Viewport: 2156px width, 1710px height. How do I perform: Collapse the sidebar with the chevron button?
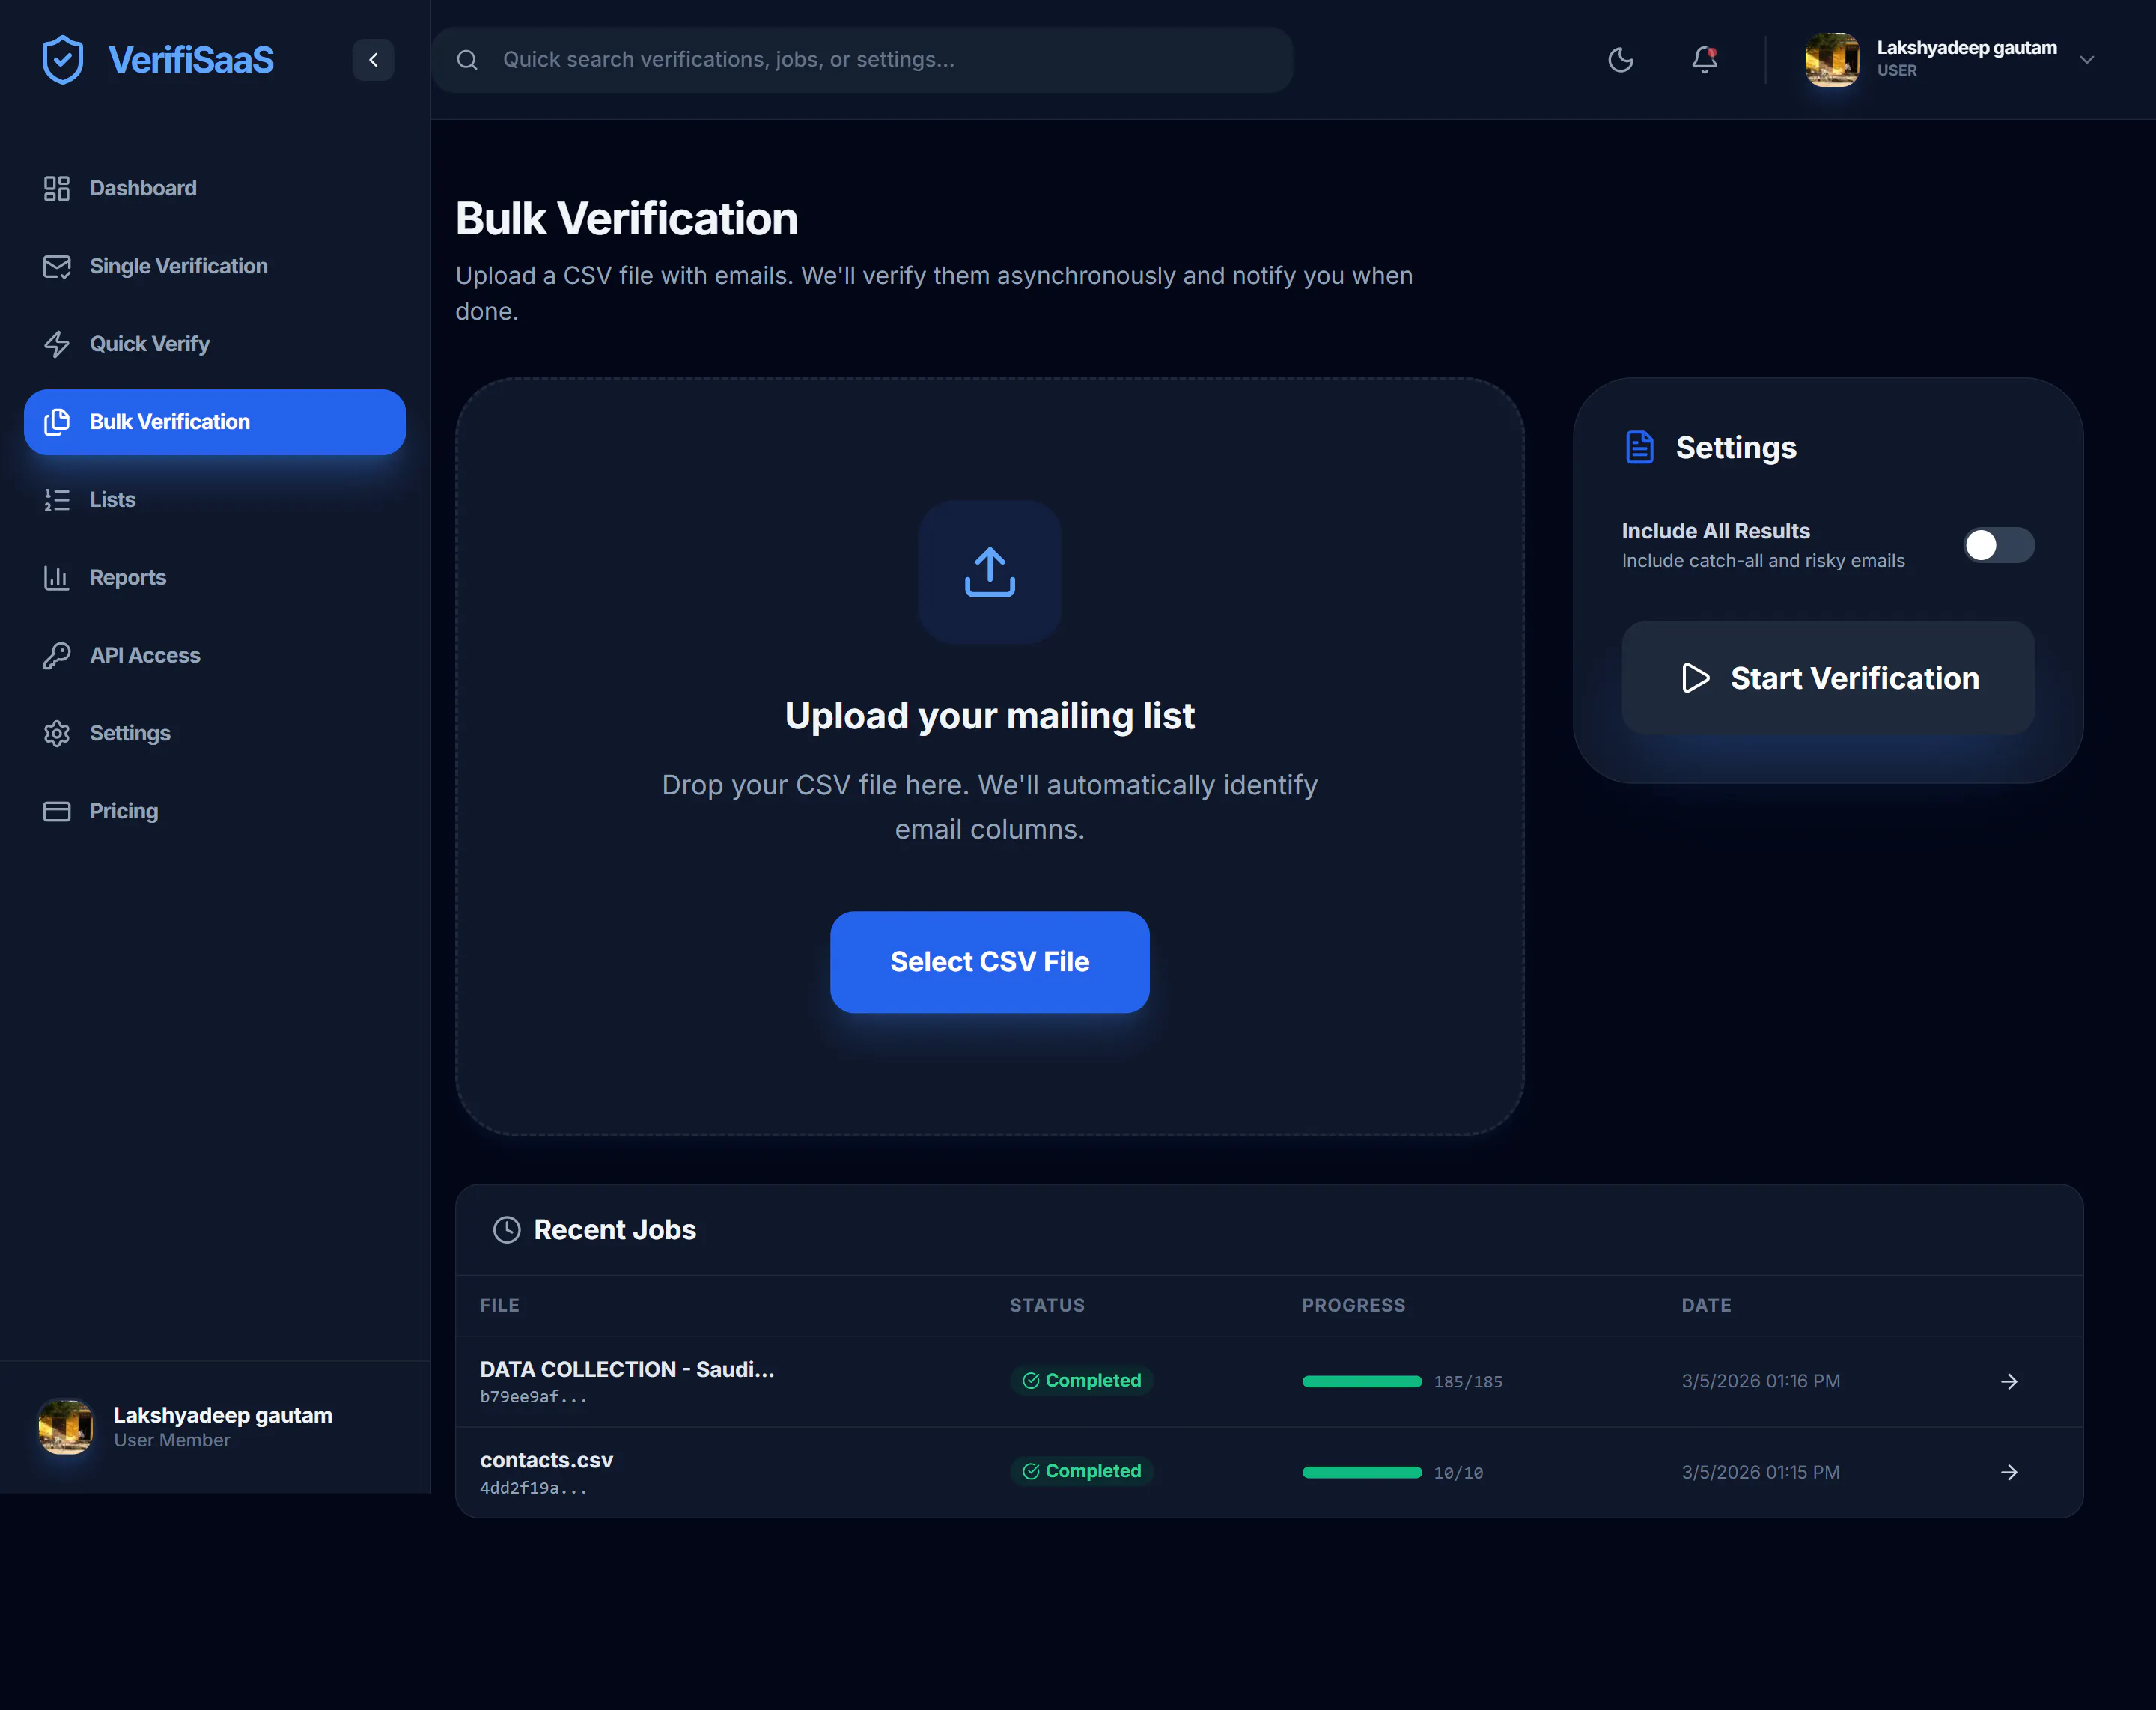(373, 60)
